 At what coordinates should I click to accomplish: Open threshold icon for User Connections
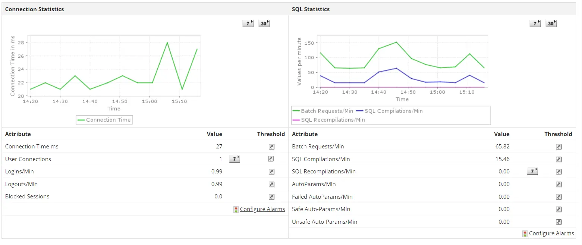tap(271, 159)
